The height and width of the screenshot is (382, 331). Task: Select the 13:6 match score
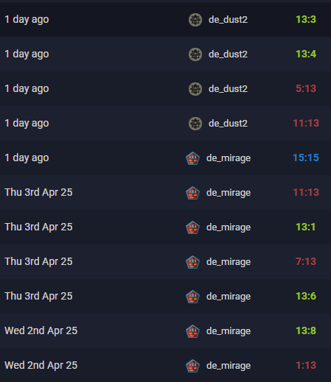306,296
